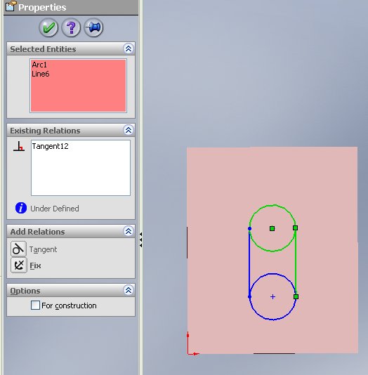Click the green center point of upper circle
368x375 pixels.
point(272,229)
